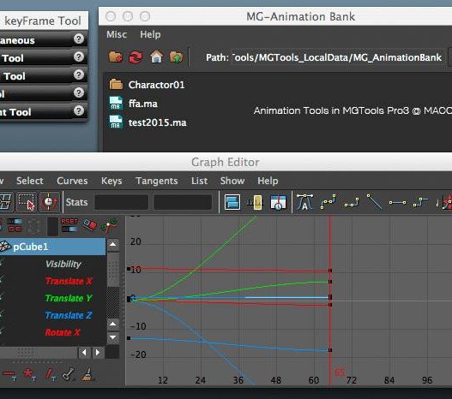452x399 pixels.
Task: Apply auto tangents with the A curve icon
Action: (x=304, y=202)
